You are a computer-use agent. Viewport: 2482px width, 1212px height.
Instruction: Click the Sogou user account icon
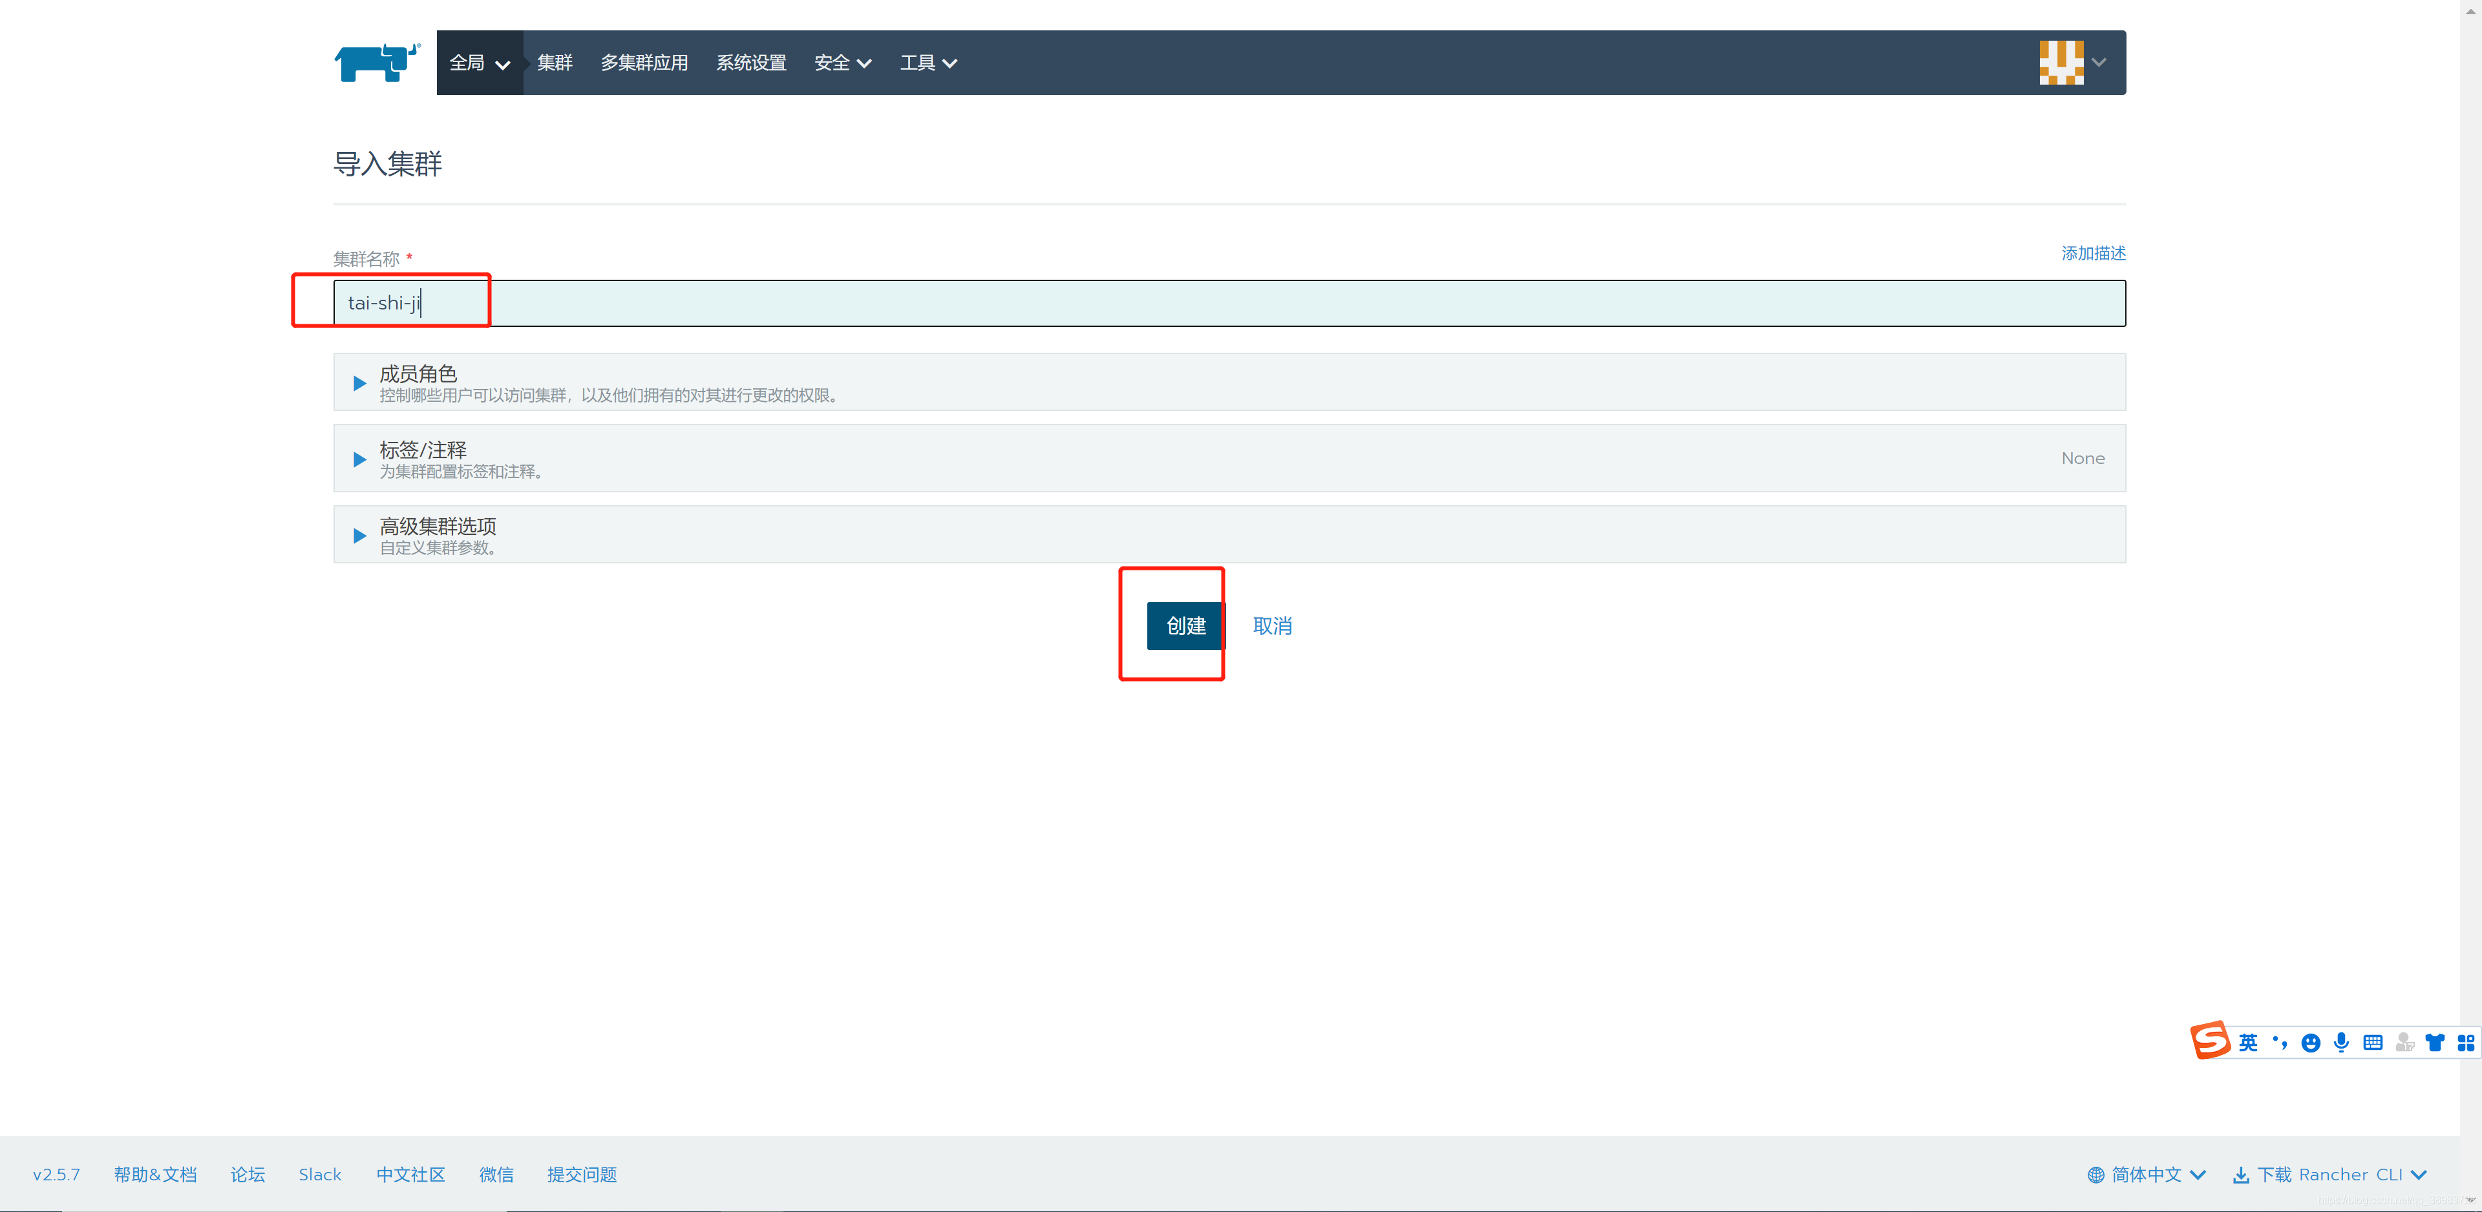[x=2405, y=1043]
